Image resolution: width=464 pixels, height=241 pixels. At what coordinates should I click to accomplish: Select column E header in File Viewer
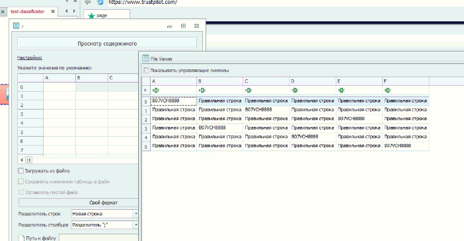pos(360,81)
